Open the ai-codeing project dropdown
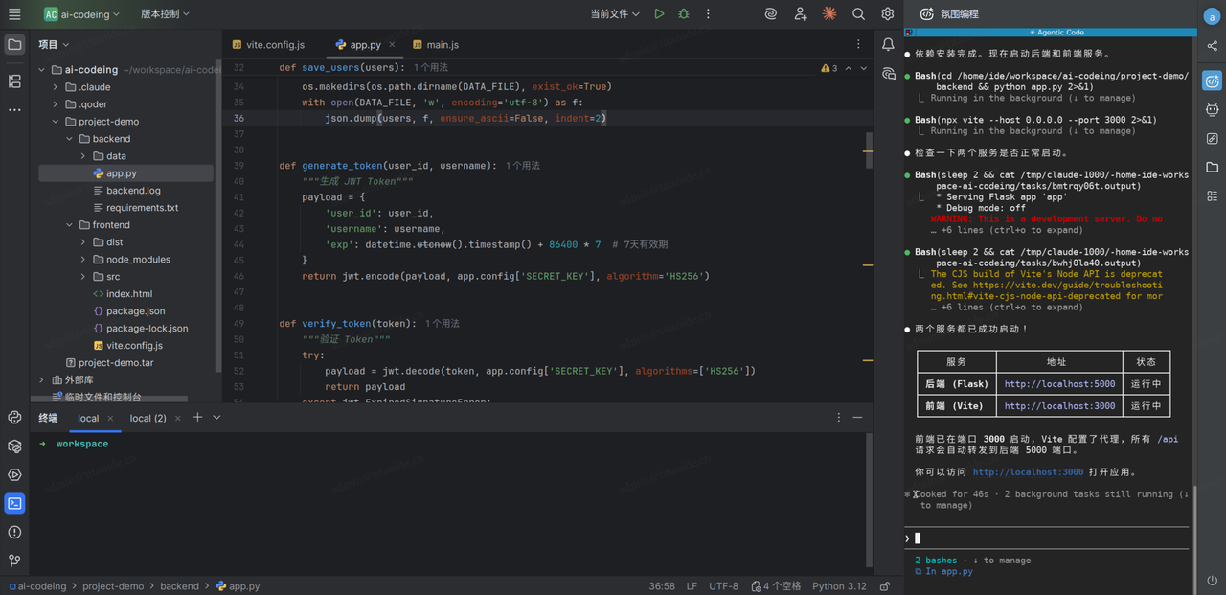 click(x=82, y=14)
